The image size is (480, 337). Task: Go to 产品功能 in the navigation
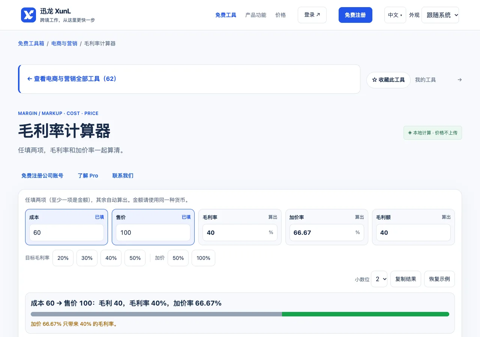coord(256,15)
